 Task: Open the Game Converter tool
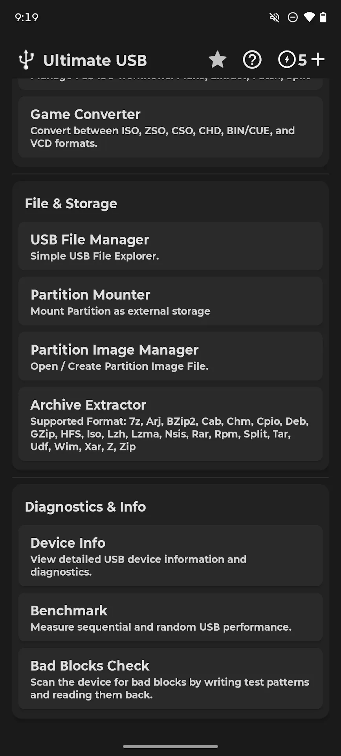coord(170,127)
